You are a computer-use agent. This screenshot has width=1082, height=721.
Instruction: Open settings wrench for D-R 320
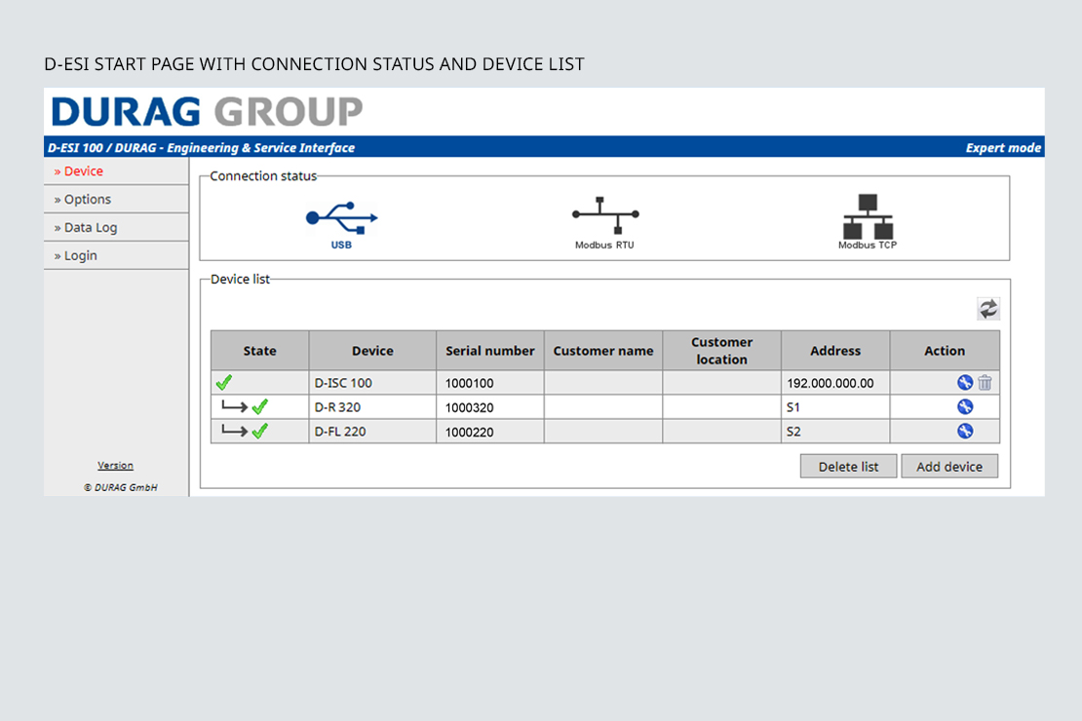pos(965,406)
